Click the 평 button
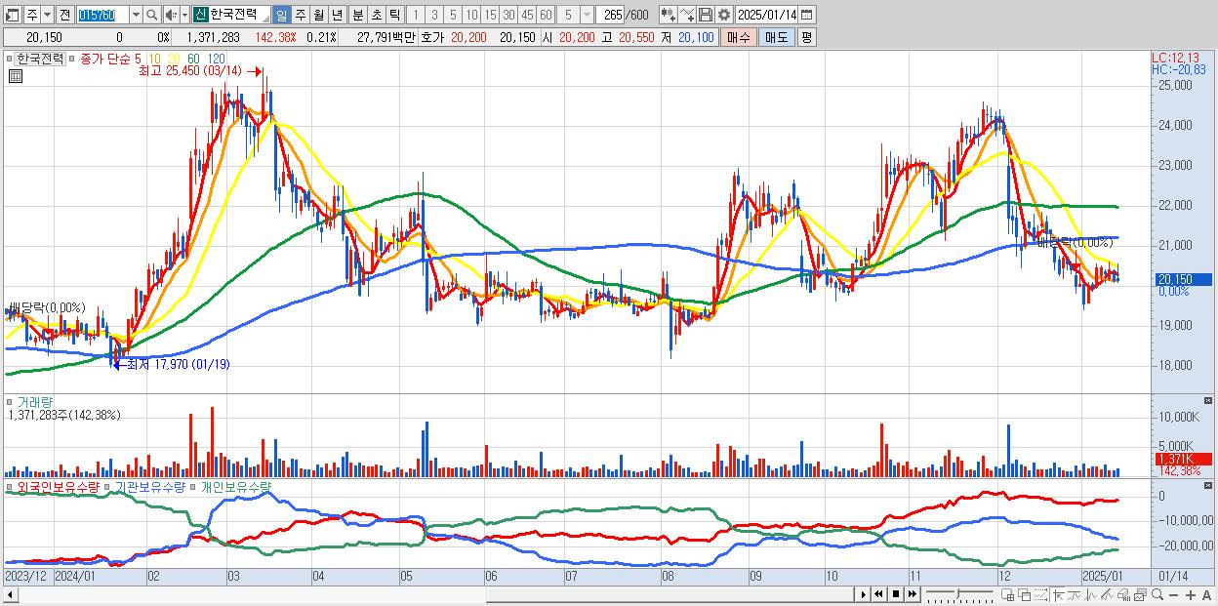Screen dimensions: 1218x606 coord(806,37)
